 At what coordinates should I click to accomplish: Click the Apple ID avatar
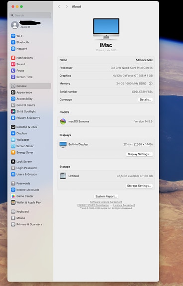[15, 25]
